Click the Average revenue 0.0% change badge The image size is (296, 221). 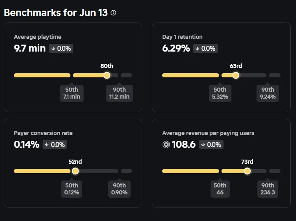click(x=211, y=144)
